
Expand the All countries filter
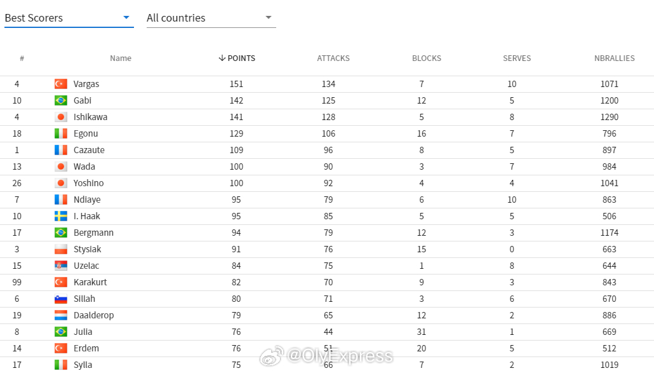211,18
